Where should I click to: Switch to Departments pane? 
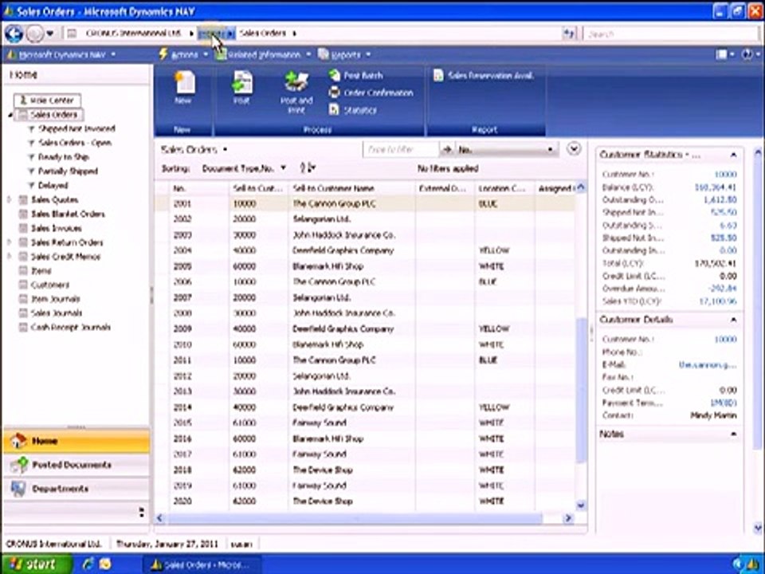click(x=76, y=489)
